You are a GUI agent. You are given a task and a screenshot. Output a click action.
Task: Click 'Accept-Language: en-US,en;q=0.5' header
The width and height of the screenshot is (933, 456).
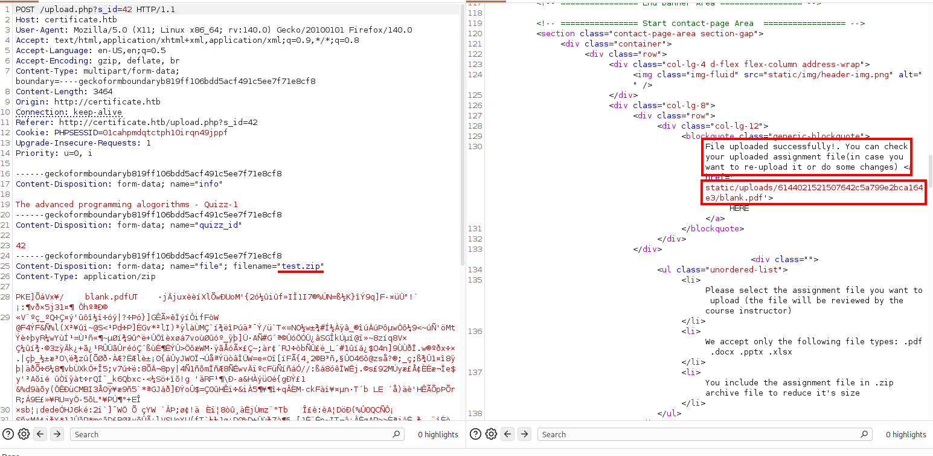coord(91,51)
